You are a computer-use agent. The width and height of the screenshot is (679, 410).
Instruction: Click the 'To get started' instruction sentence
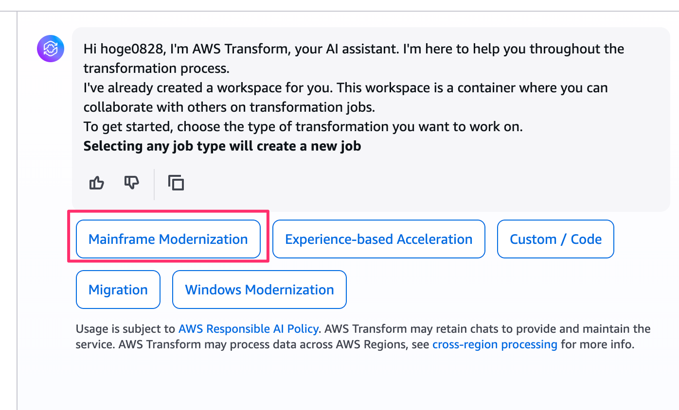[303, 127]
